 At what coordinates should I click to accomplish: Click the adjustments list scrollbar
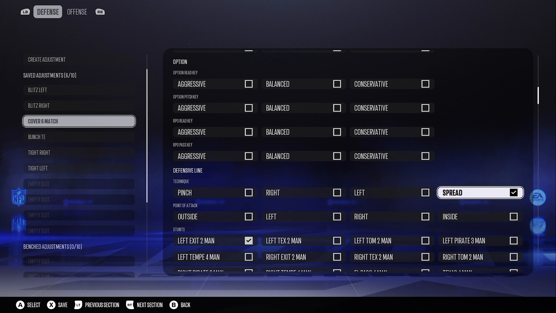click(147, 136)
